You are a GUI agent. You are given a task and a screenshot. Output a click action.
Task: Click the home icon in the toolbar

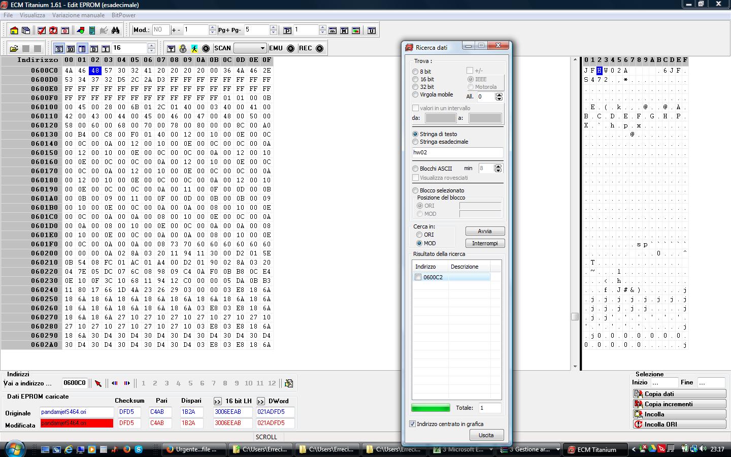[14, 30]
